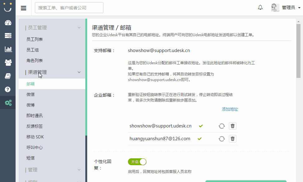This screenshot has height=182, width=303.
Task: Collapse the 员工管理 section
Action: [79, 28]
